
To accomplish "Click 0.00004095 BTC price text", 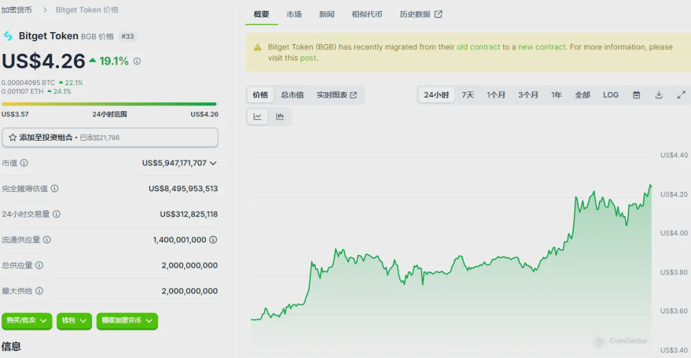I will (x=28, y=82).
